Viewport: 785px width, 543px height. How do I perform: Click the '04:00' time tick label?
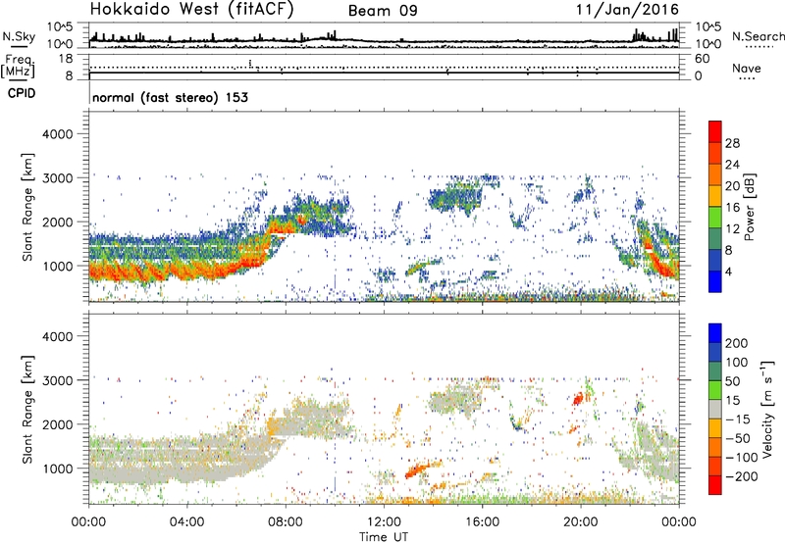click(x=186, y=522)
